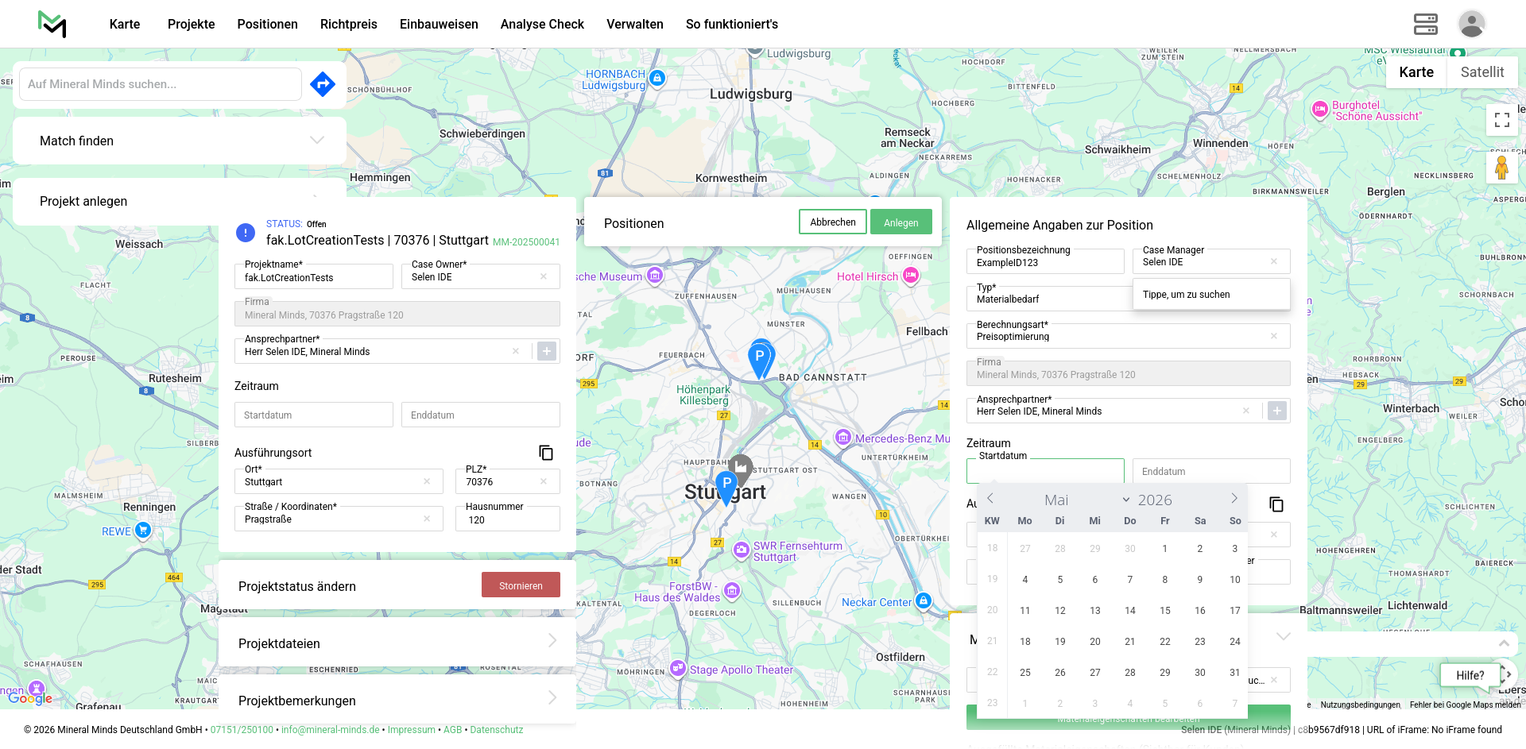This screenshot has width=1526, height=749.
Task: Copy the Ausführungsort address in project panel
Action: pyautogui.click(x=546, y=453)
